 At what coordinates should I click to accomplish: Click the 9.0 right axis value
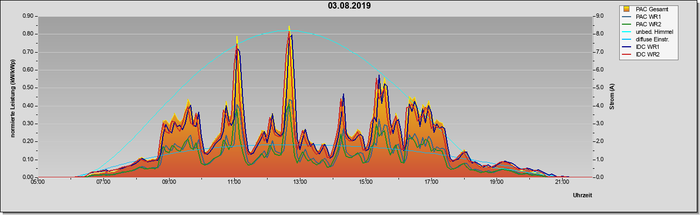[599, 16]
